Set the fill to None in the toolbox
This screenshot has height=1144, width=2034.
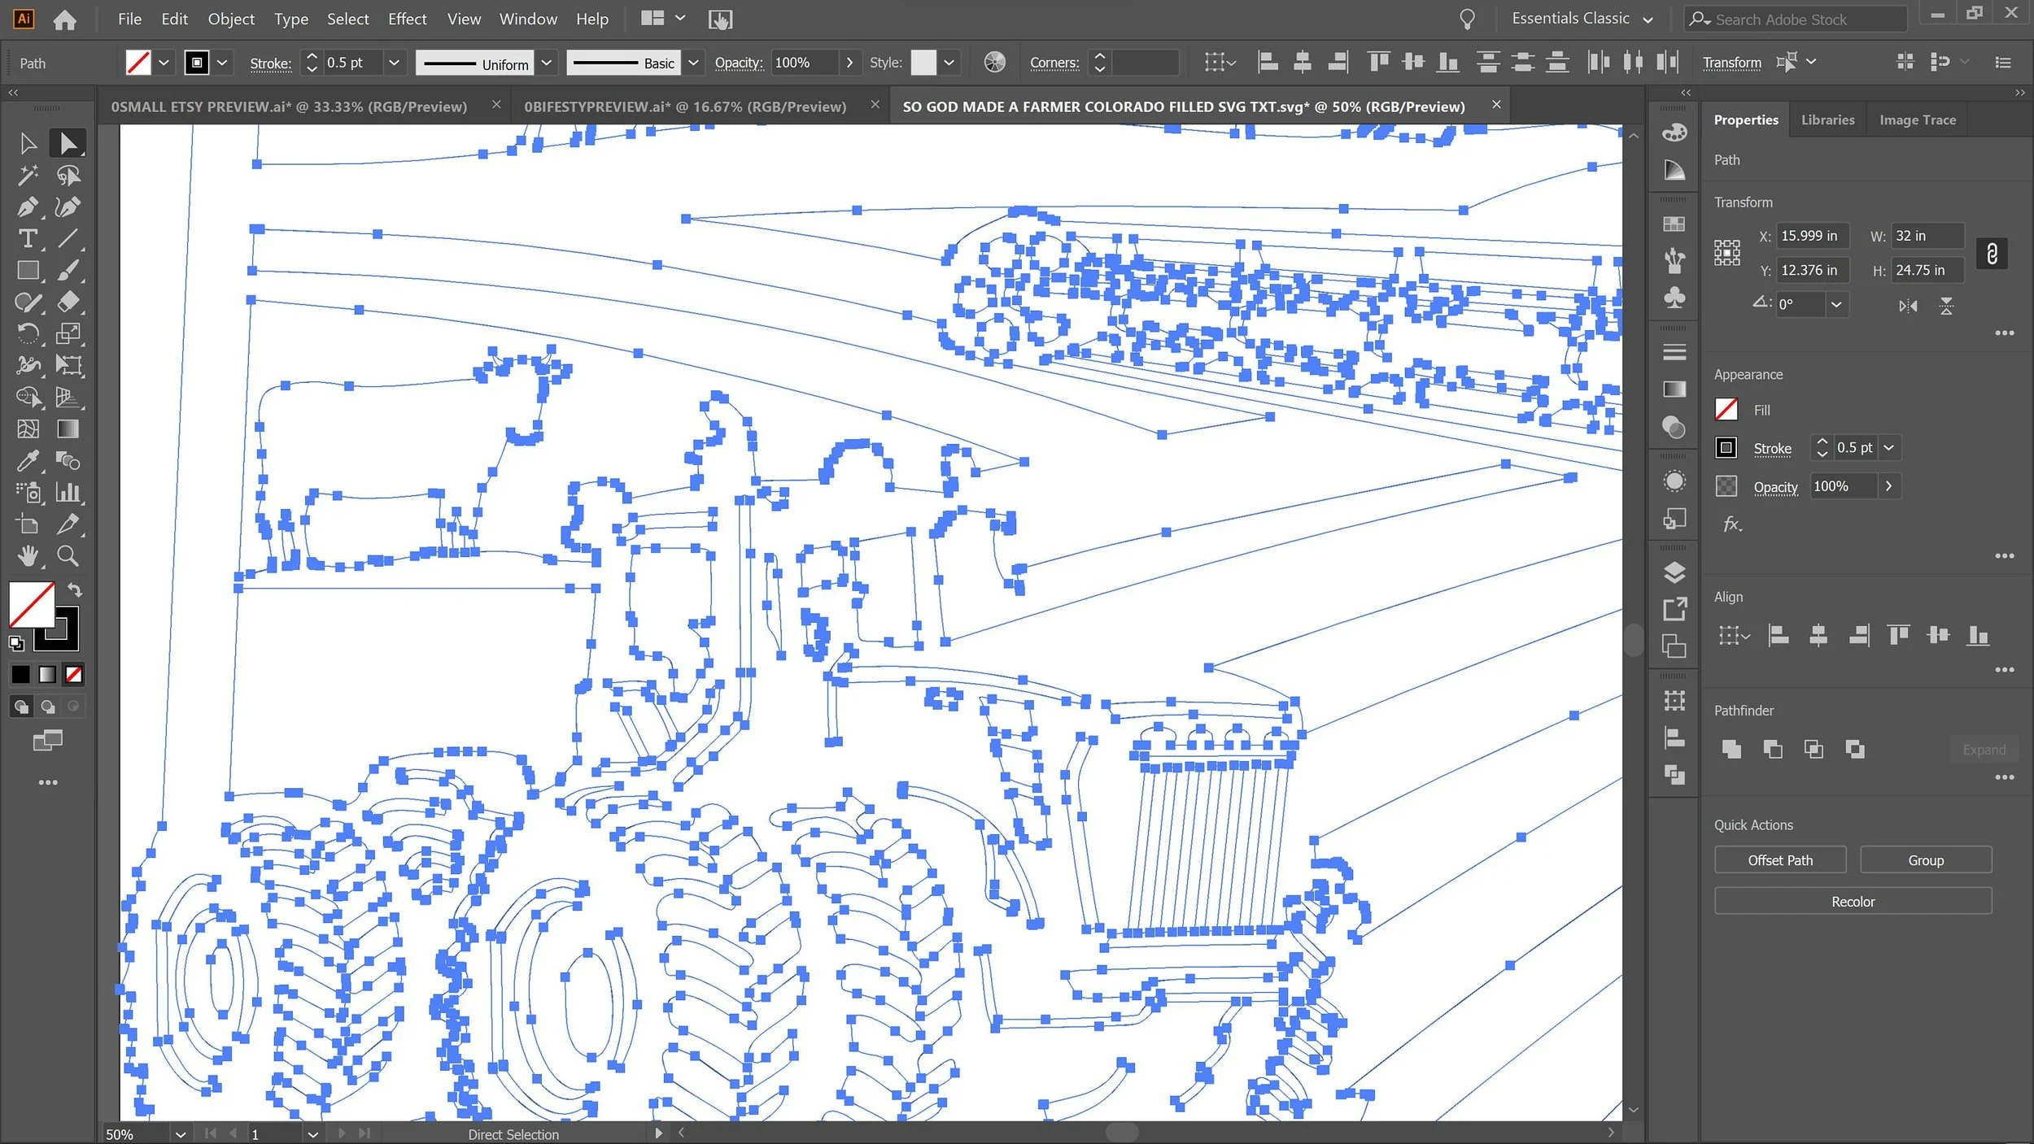(74, 674)
